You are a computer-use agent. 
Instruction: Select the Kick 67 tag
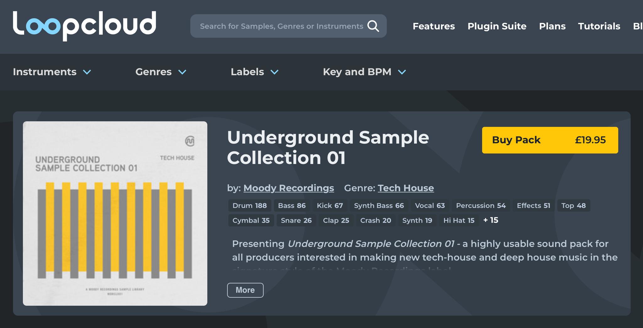[x=330, y=206]
